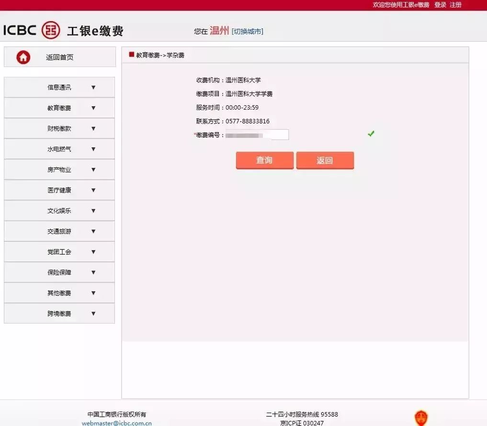The height and width of the screenshot is (426, 487).
Task: Expand the 保险保障 arrow
Action: [93, 272]
